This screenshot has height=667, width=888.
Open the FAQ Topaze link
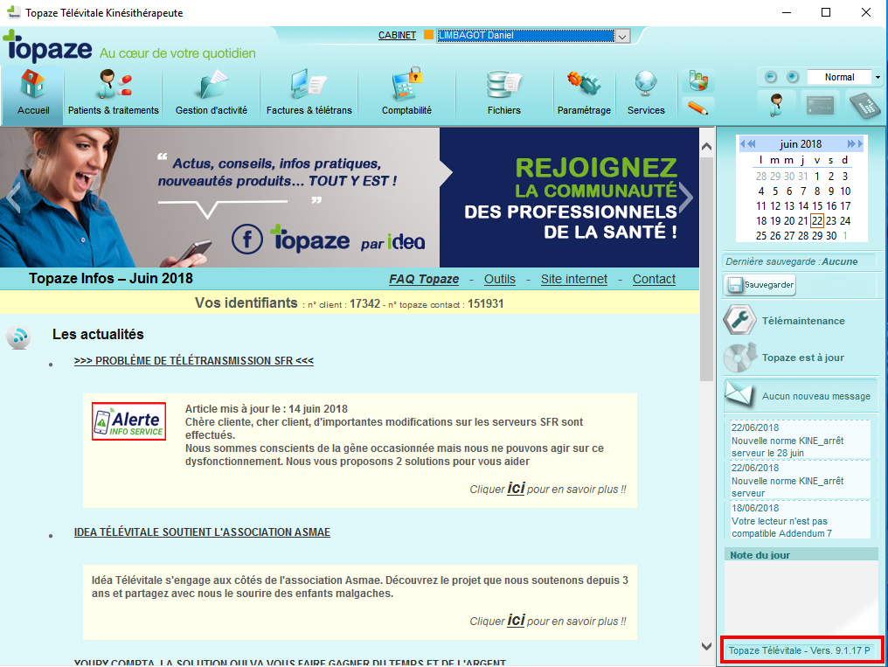tap(424, 279)
